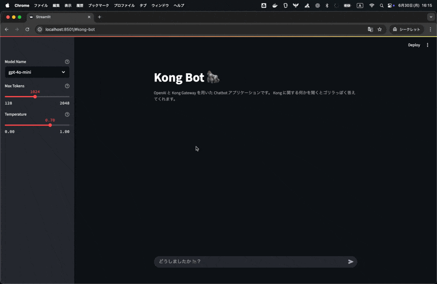Open Google Translate icon in address bar
The image size is (437, 284).
[370, 29]
